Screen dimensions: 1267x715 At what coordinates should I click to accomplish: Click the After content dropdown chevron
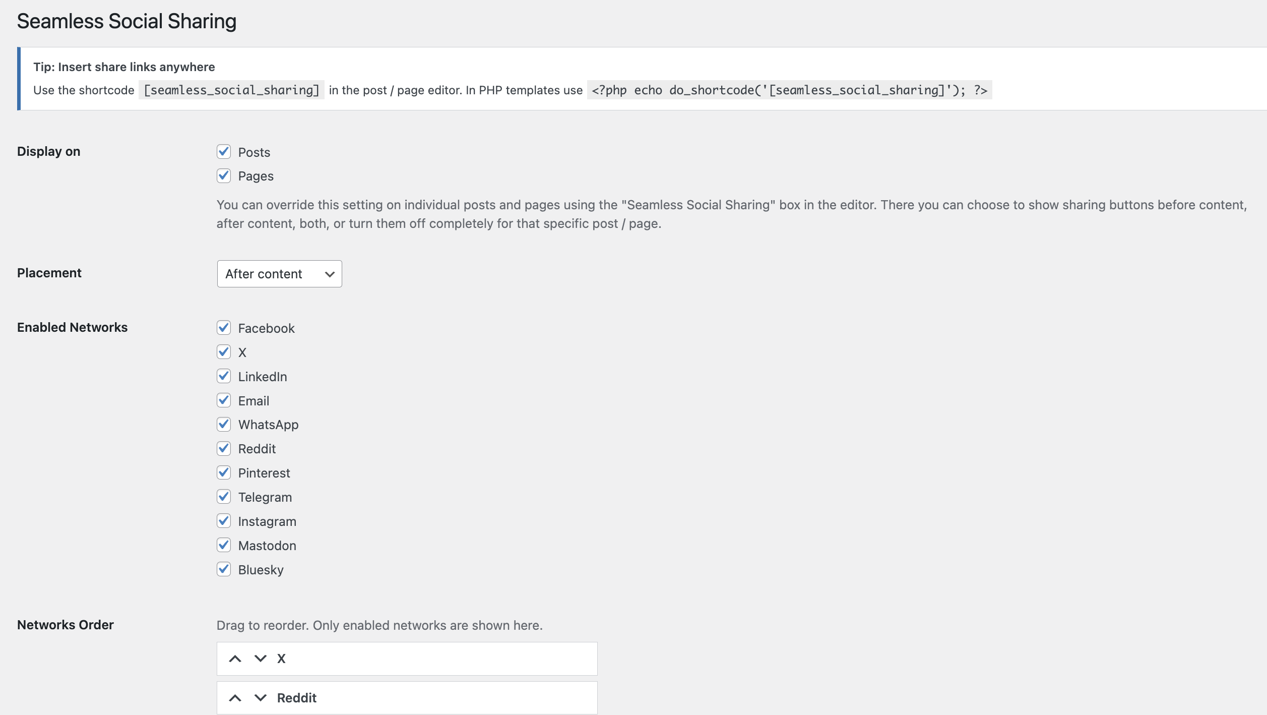330,274
